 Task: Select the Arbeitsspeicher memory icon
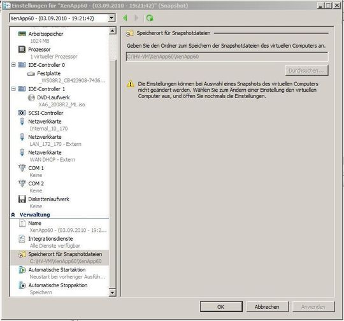click(22, 34)
